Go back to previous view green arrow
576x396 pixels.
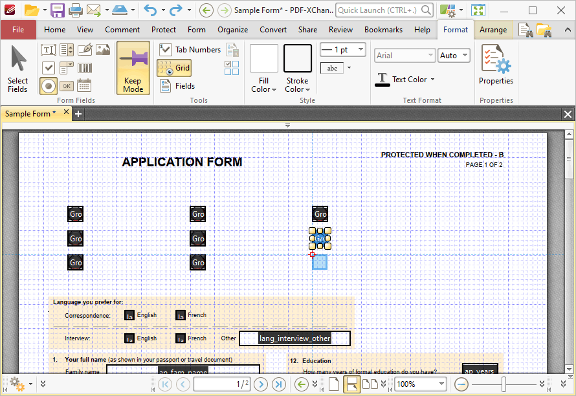point(302,384)
